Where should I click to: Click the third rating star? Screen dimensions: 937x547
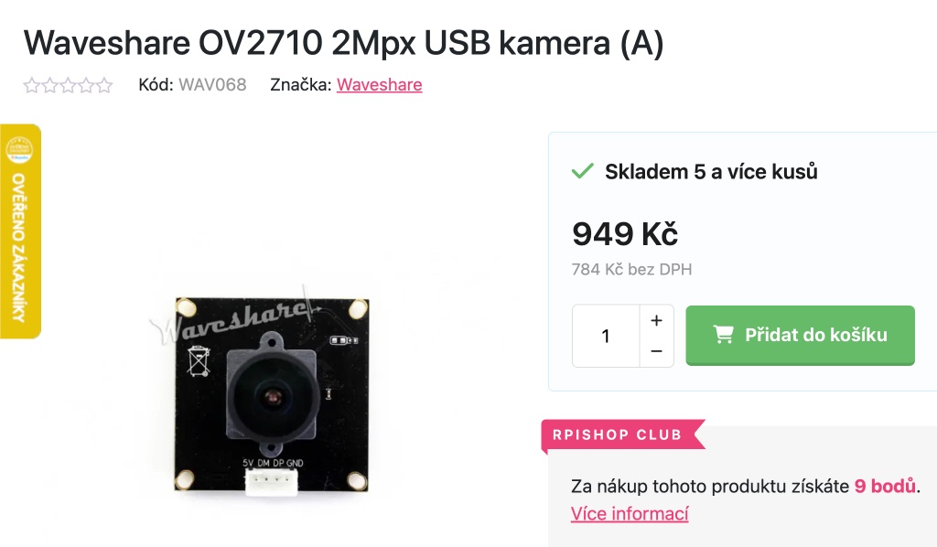point(68,85)
